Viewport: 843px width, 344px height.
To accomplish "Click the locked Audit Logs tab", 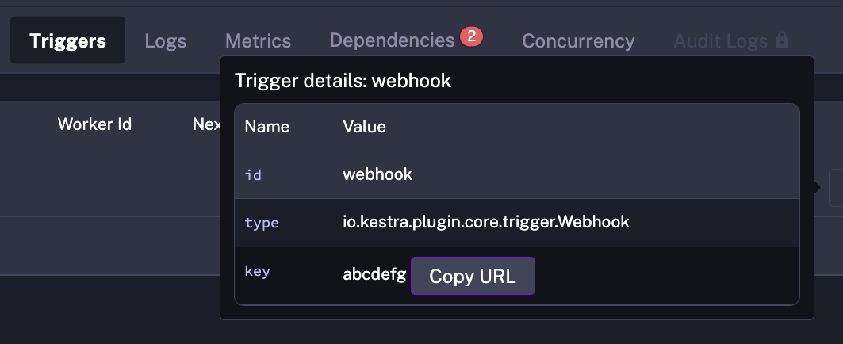I will (x=721, y=40).
